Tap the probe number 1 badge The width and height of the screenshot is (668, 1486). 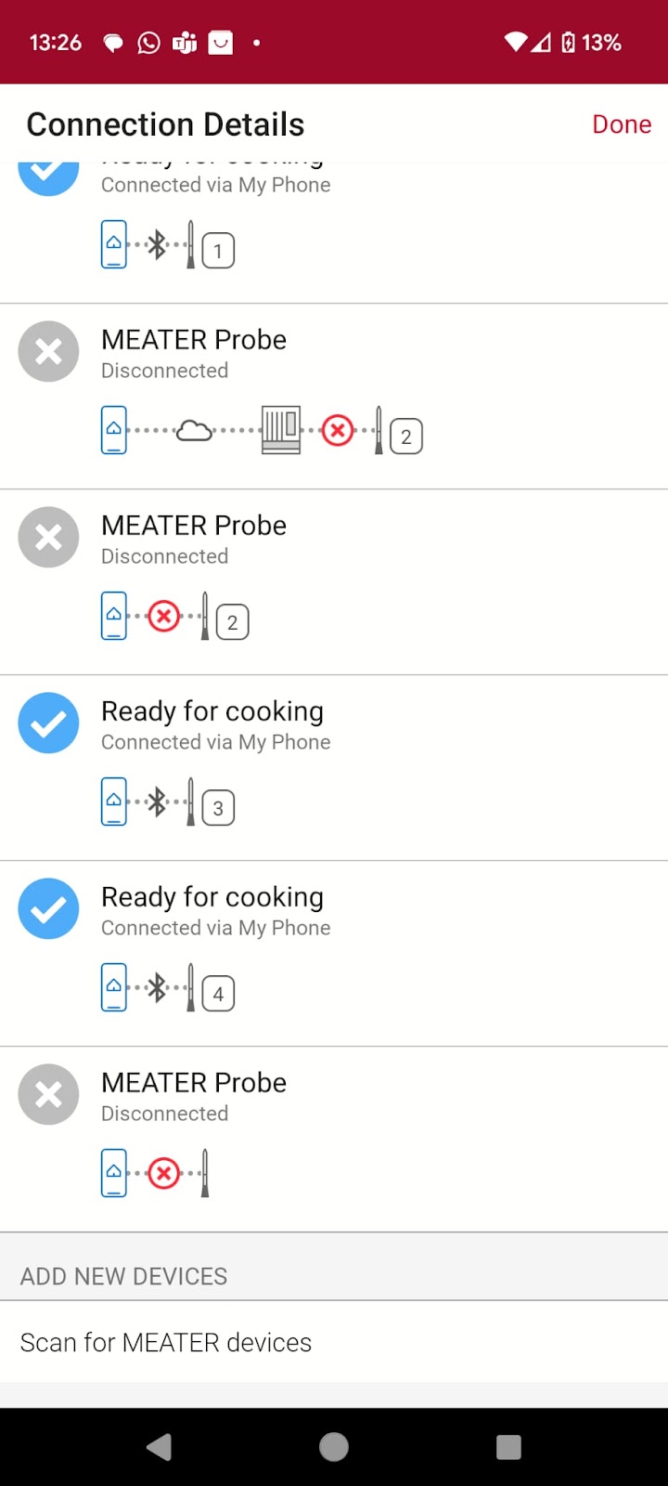tap(218, 250)
